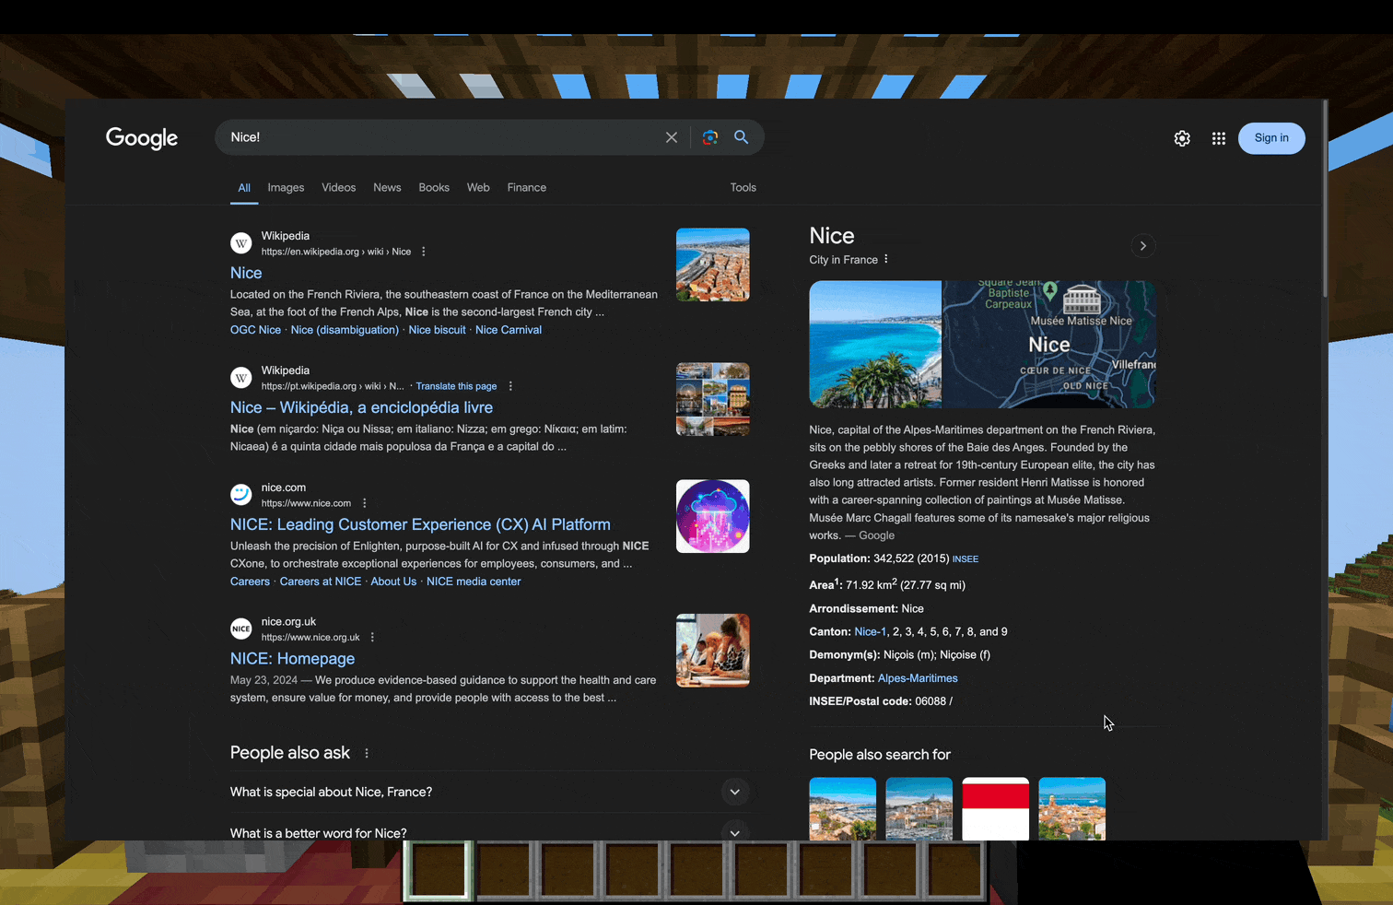Expand 'What is special about Nice, France?'
The width and height of the screenshot is (1393, 905).
(734, 792)
